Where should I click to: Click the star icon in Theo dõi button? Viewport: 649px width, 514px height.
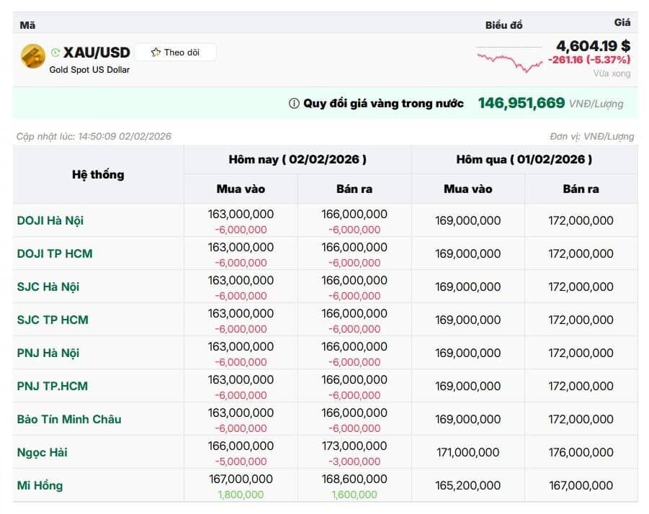coord(156,53)
